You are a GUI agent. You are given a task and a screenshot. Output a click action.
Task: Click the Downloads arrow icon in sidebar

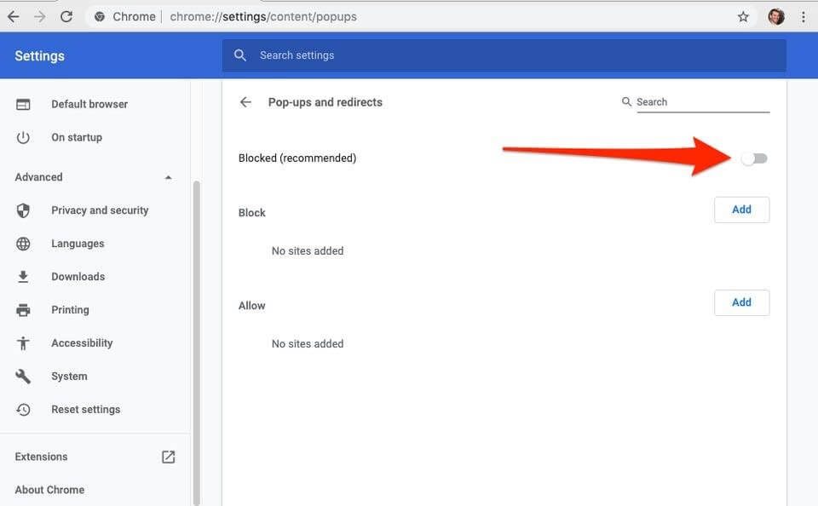(23, 277)
